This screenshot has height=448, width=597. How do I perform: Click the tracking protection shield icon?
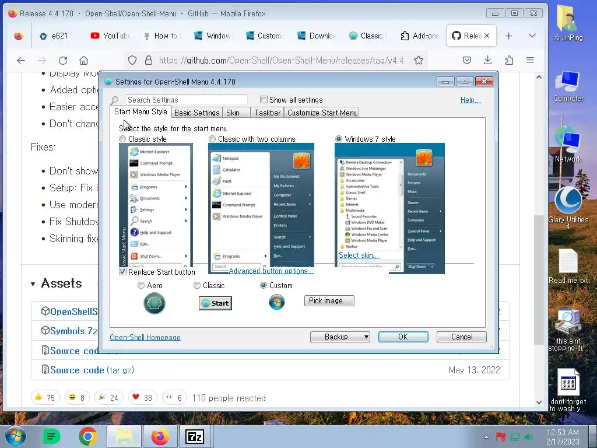[132, 60]
